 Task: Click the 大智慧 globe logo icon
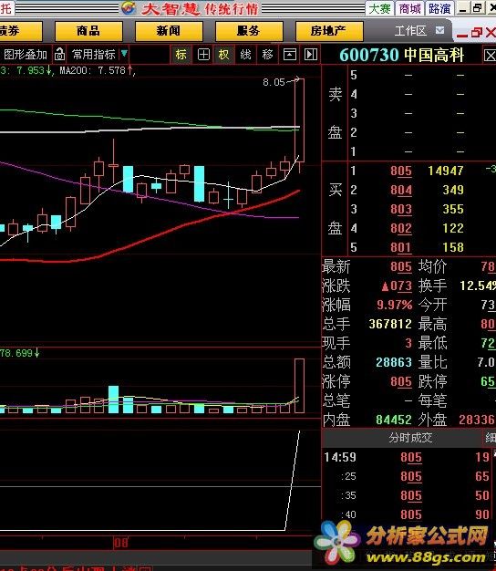click(129, 8)
